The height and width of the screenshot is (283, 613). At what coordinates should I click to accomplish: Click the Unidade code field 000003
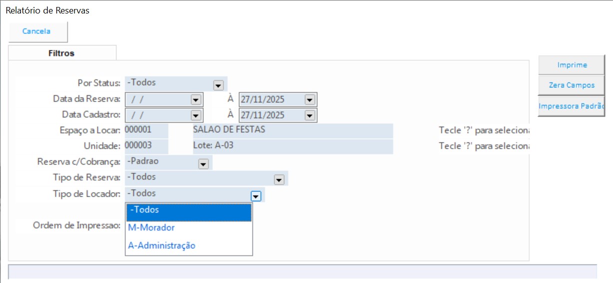(146, 146)
